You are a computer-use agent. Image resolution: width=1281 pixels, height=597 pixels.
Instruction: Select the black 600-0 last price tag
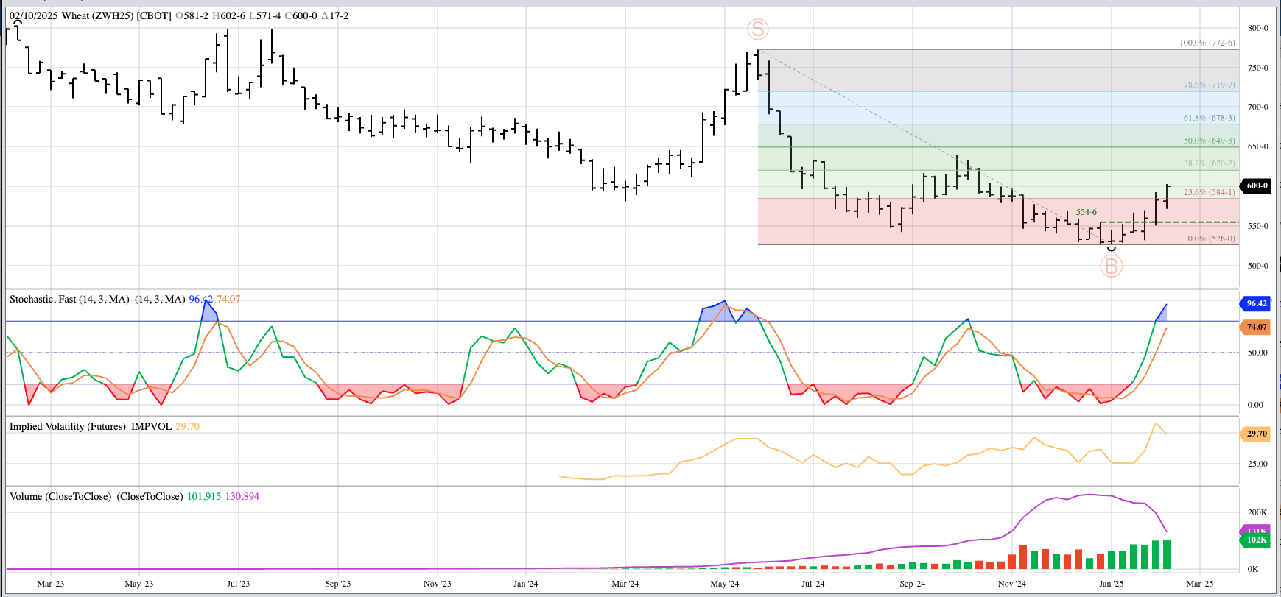[1257, 186]
